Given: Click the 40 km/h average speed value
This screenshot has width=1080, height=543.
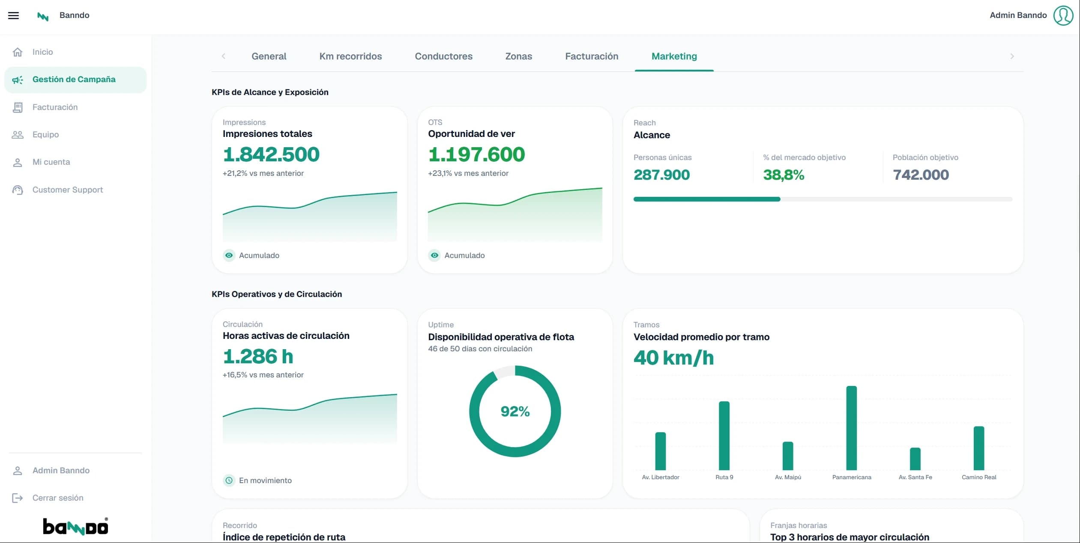Looking at the screenshot, I should pos(673,358).
